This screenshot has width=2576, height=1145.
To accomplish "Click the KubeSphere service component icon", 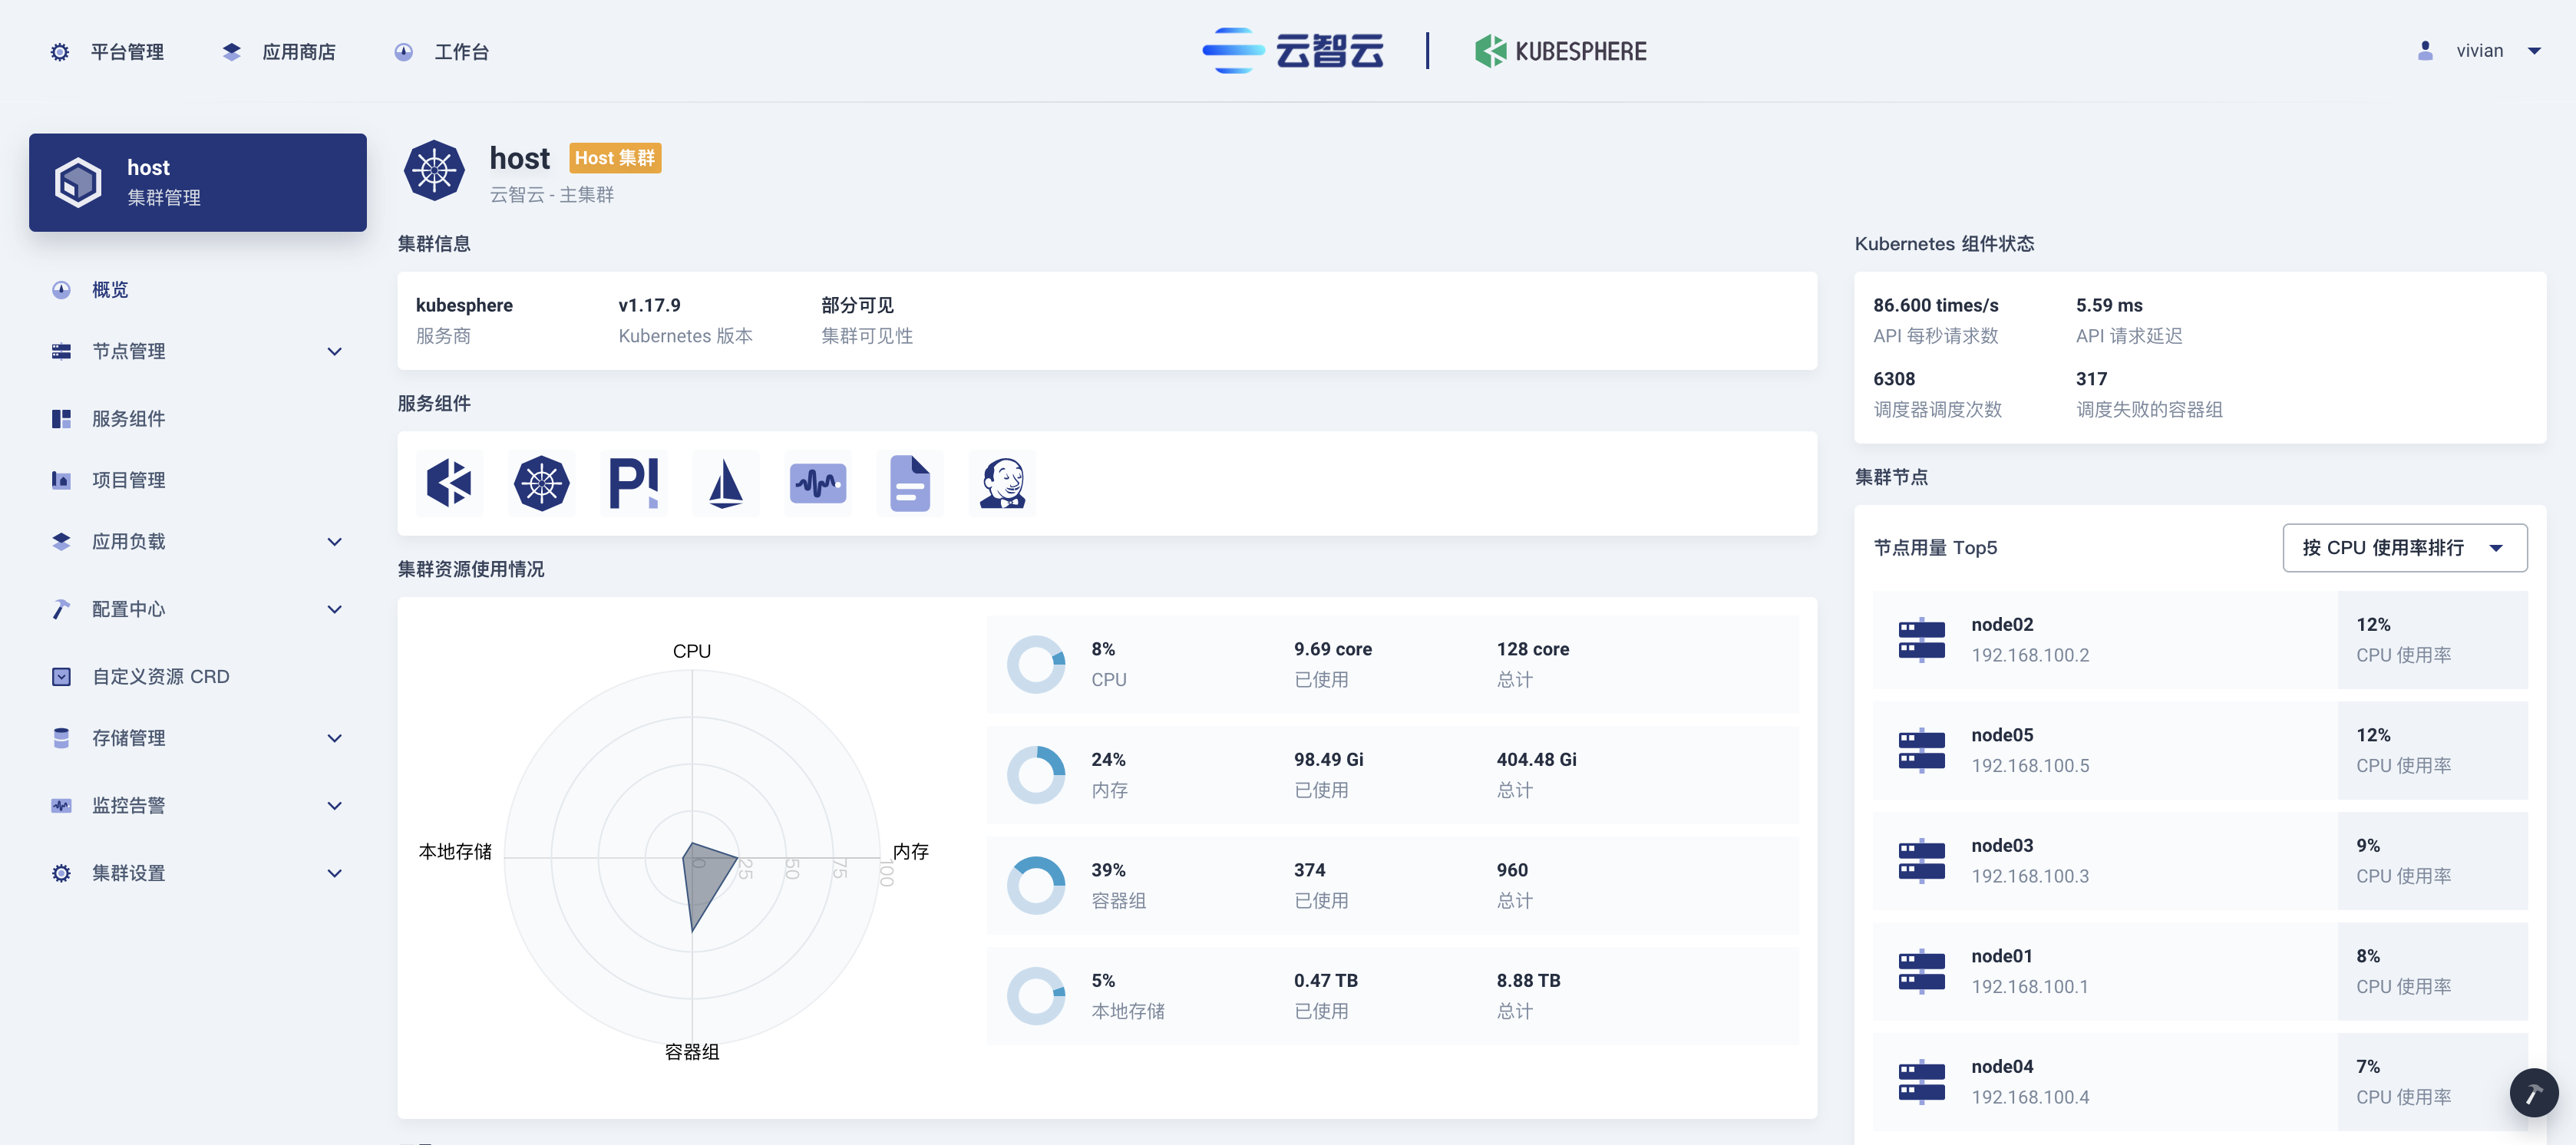I will coord(449,483).
